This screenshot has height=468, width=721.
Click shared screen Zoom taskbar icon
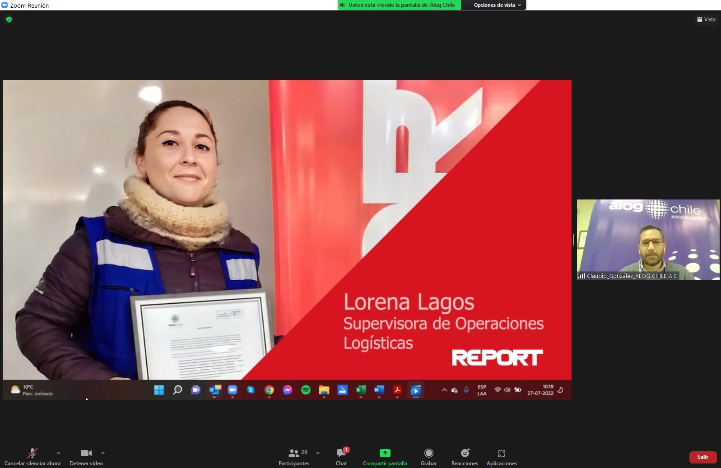233,390
